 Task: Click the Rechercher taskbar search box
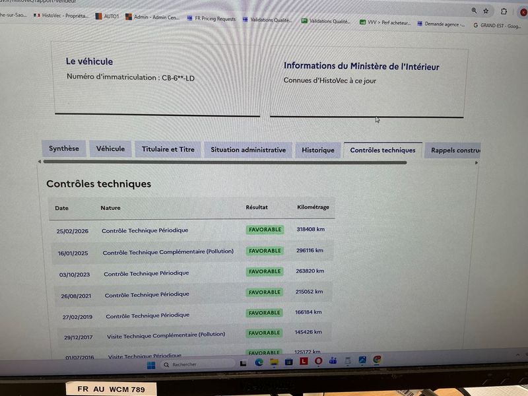(197, 364)
